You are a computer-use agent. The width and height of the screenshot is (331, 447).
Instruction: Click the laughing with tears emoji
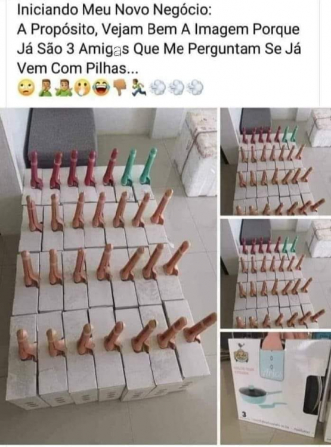click(x=101, y=88)
